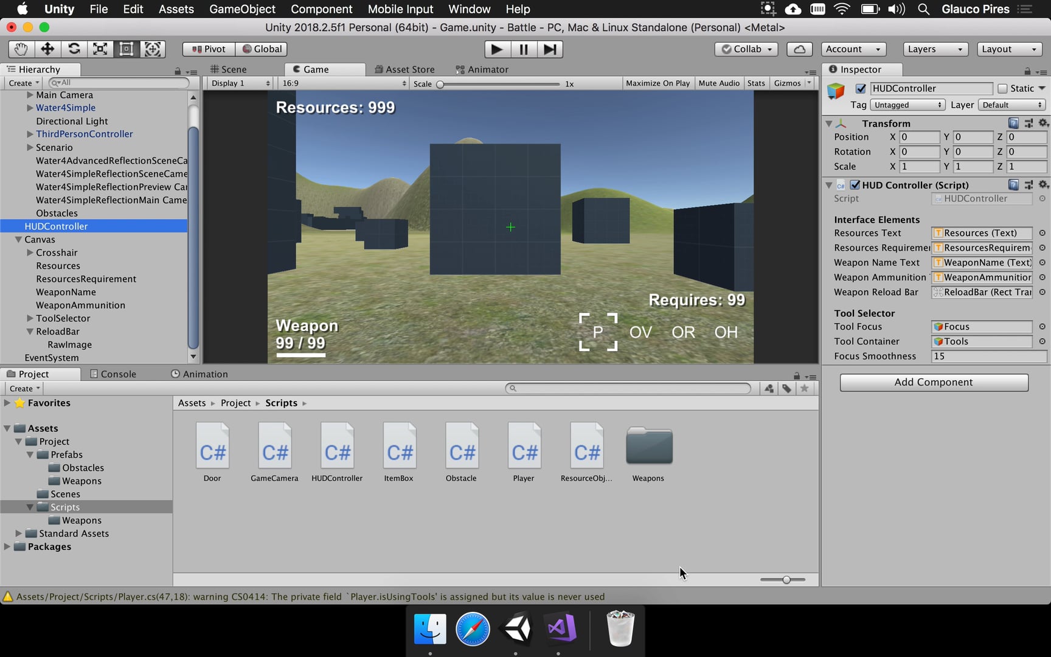Click the Step forward button

point(550,49)
